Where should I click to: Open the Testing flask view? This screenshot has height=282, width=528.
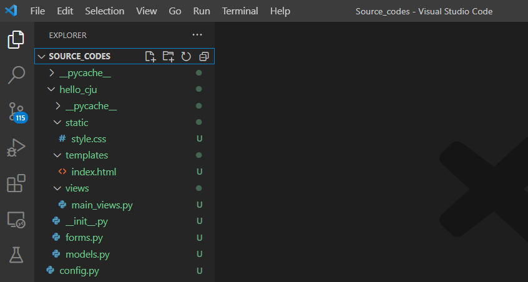tap(16, 255)
